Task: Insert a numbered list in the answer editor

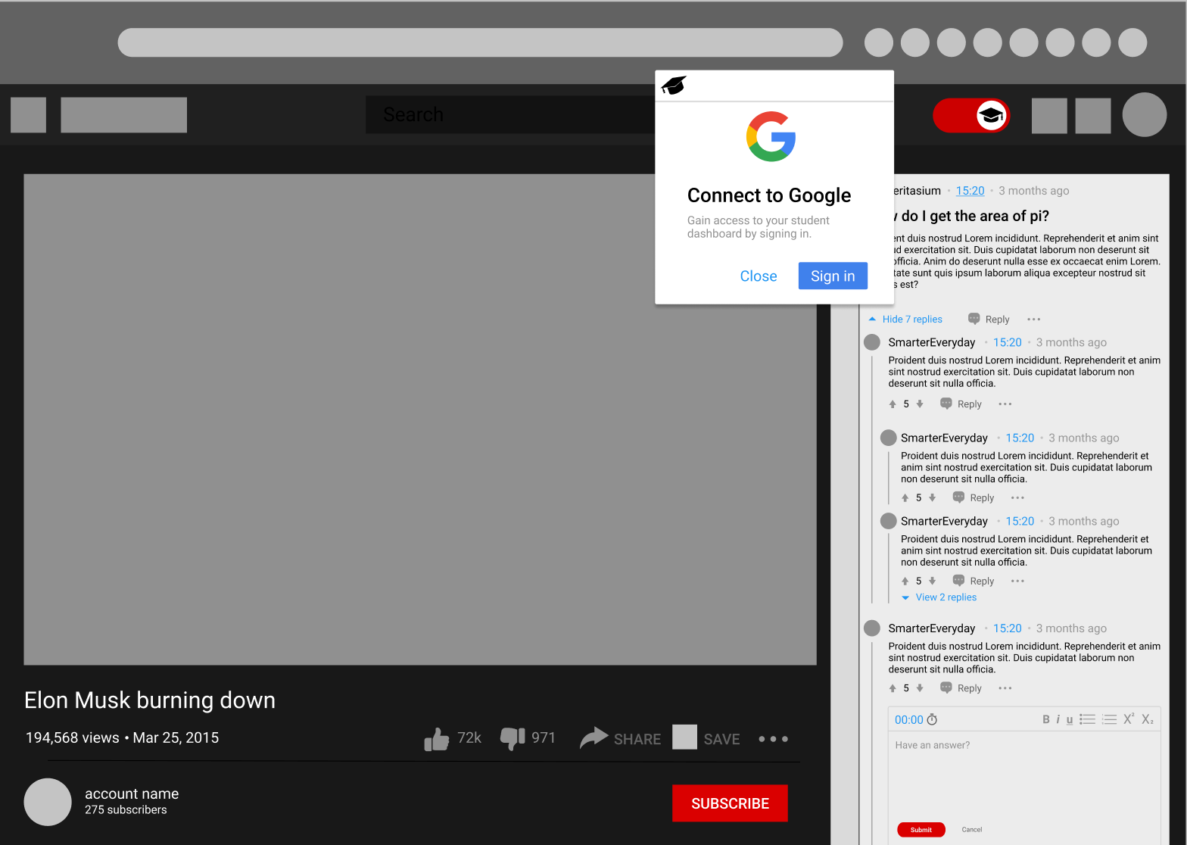Action: (1110, 719)
